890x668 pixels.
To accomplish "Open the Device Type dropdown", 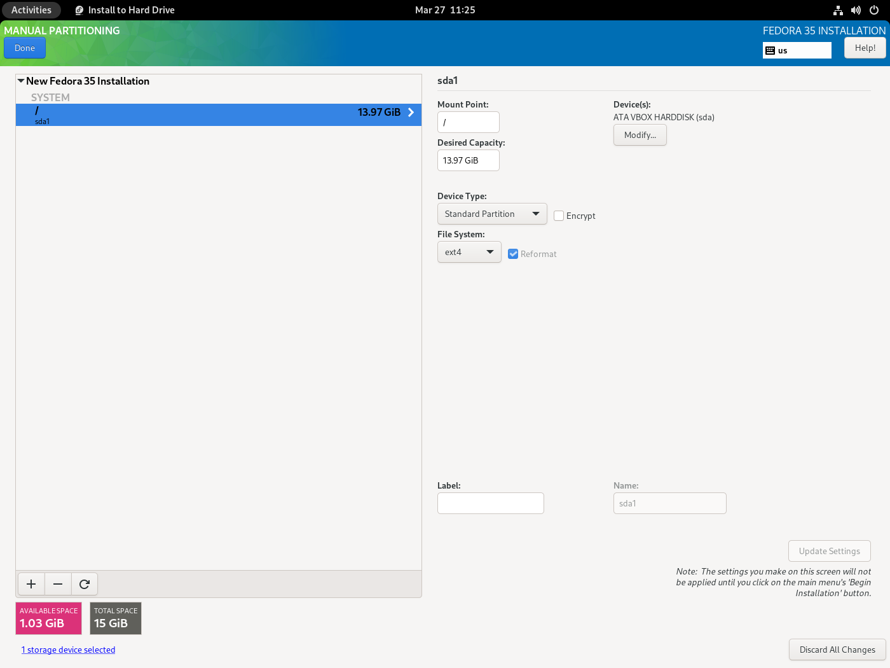I will click(491, 214).
